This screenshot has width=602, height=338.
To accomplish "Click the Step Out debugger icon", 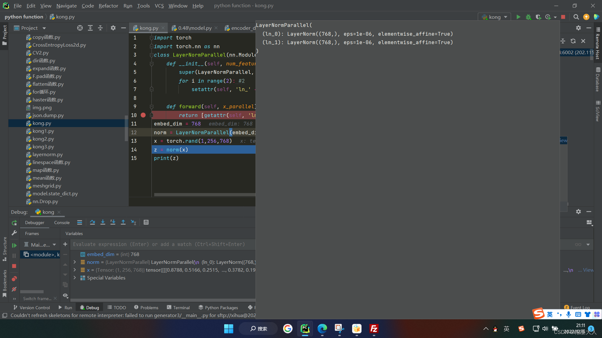I will coord(123,222).
